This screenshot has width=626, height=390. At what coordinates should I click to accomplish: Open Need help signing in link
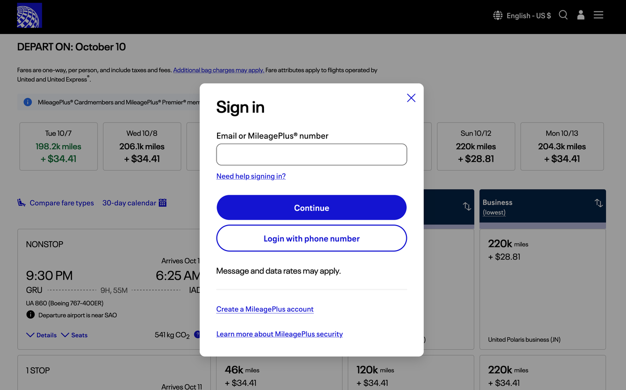point(251,176)
